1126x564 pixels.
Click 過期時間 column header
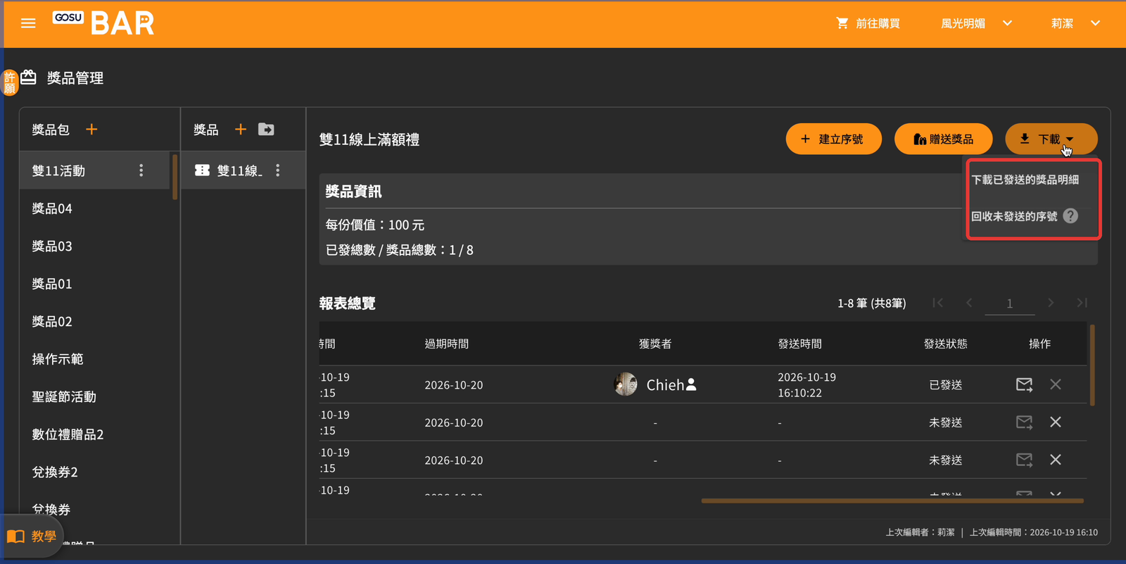(447, 344)
